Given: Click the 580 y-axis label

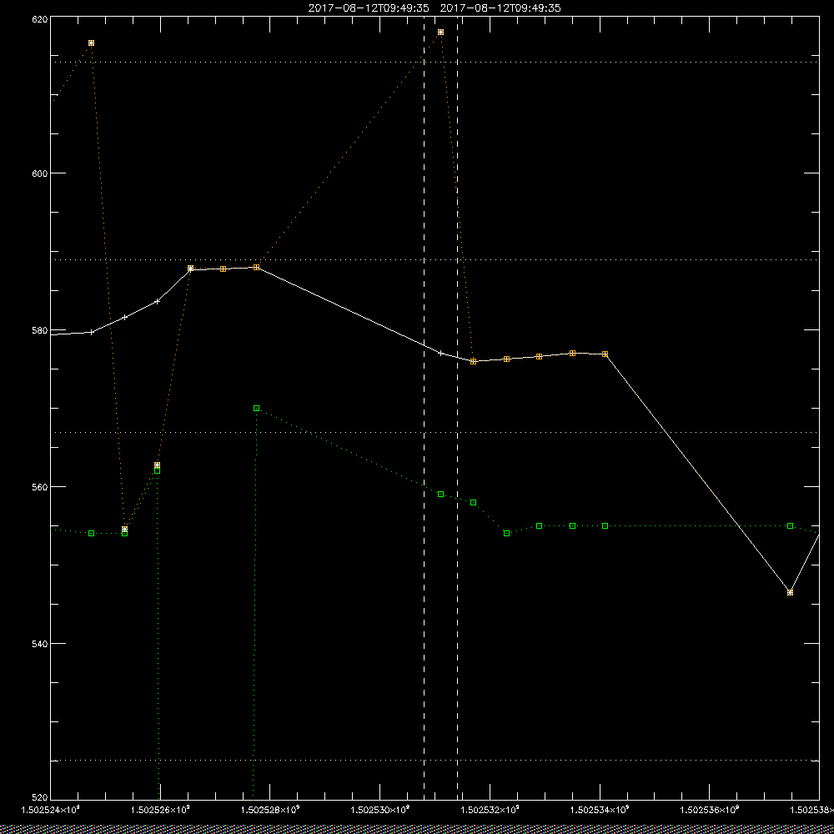Looking at the screenshot, I should 40,329.
